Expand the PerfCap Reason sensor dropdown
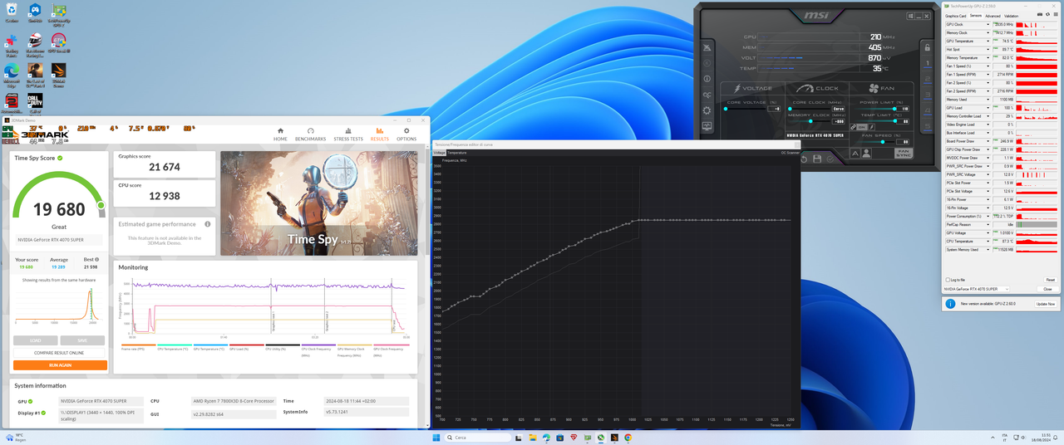The height and width of the screenshot is (445, 1064). (988, 224)
